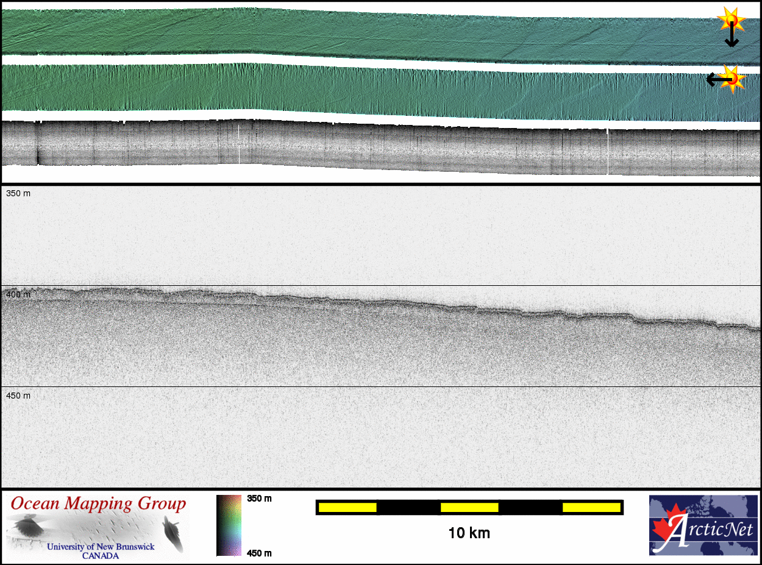The height and width of the screenshot is (565, 762).
Task: Click the University of New Brunswick text
Action: coord(101,547)
